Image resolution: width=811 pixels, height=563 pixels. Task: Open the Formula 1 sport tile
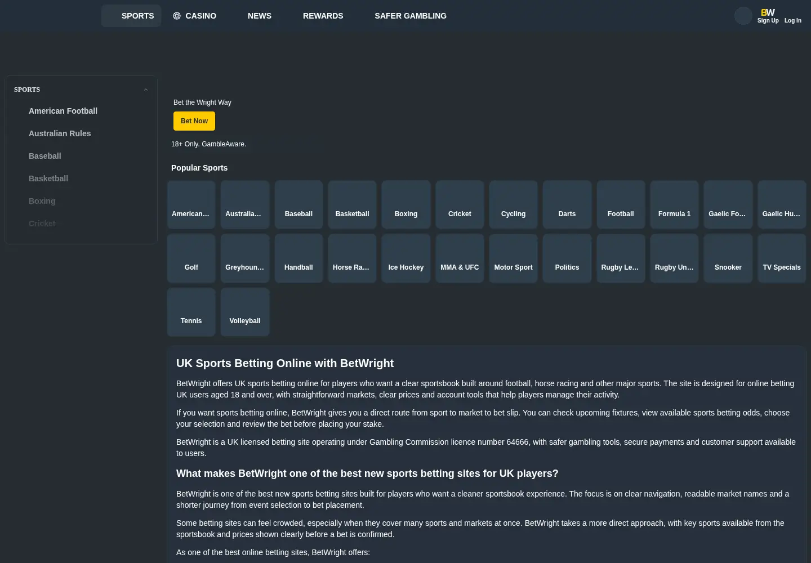tap(674, 204)
